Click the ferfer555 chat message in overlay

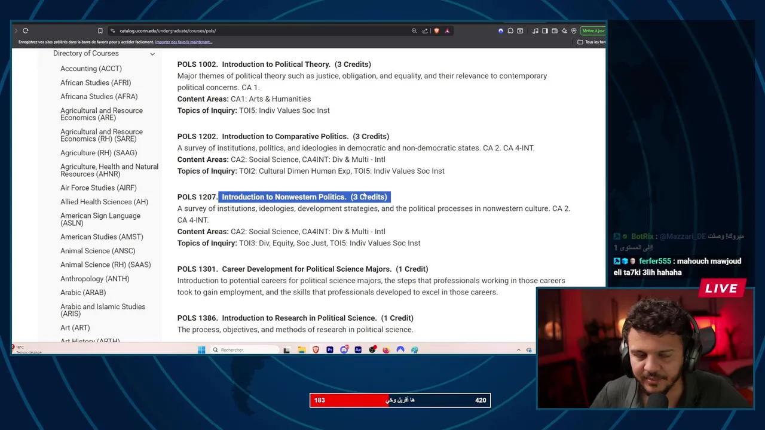[x=677, y=266]
